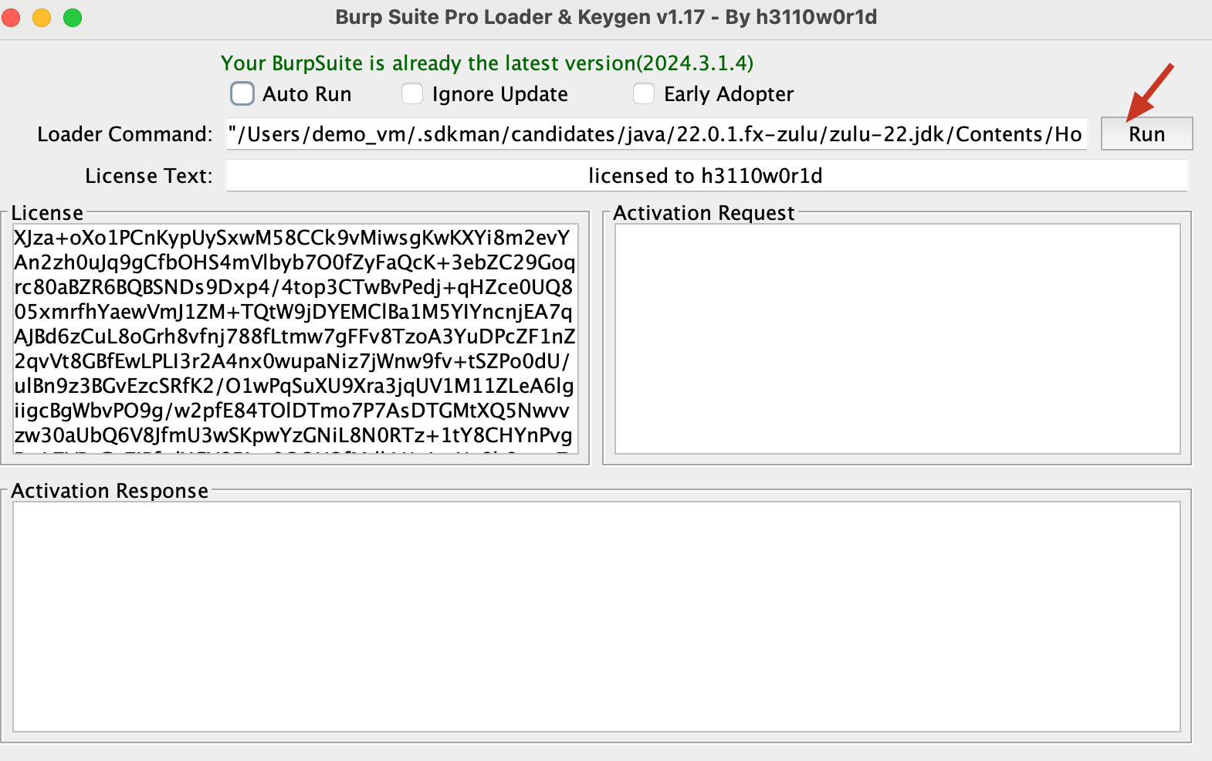Click license line starting with AJBd6zCuL8
The width and height of the screenshot is (1212, 761).
295,337
